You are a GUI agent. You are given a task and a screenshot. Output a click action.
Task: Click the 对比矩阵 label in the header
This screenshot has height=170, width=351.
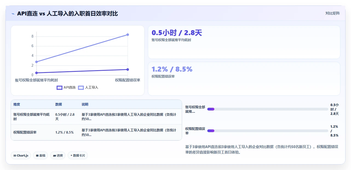[332, 13]
